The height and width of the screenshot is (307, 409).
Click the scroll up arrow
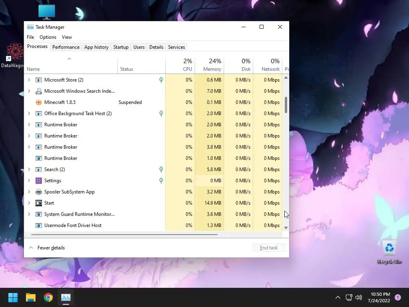pos(286,78)
